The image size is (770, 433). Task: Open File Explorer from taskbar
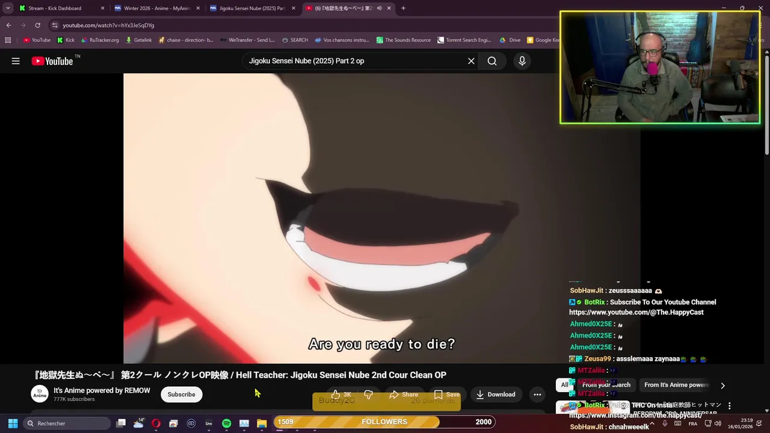point(262,423)
